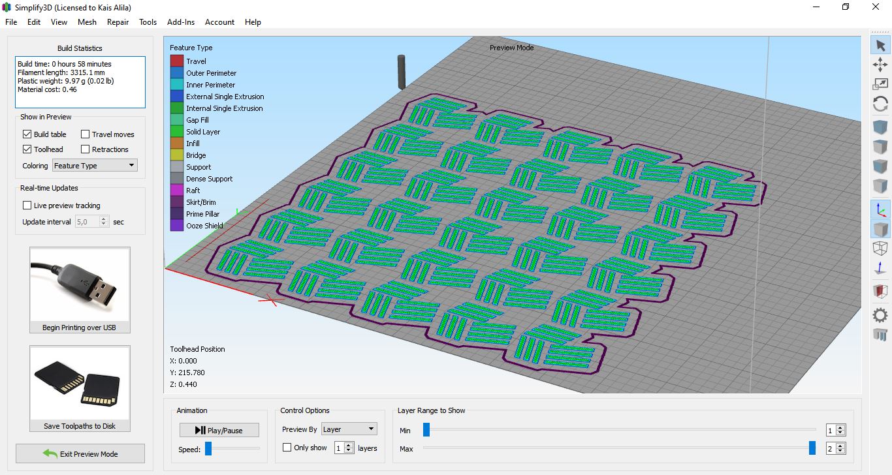
Task: Switch to the front view cube
Action: [880, 166]
